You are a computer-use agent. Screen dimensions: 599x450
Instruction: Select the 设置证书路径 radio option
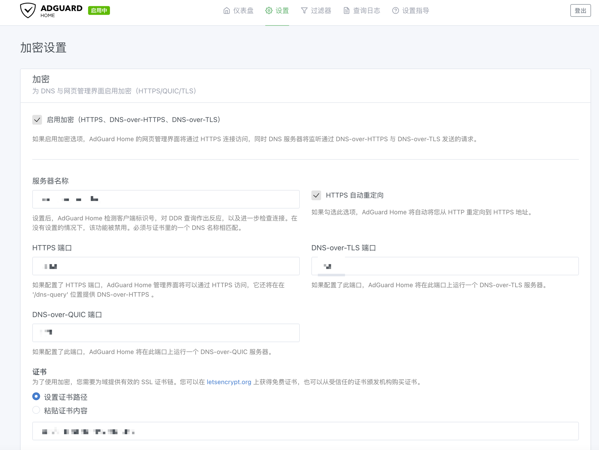36,397
